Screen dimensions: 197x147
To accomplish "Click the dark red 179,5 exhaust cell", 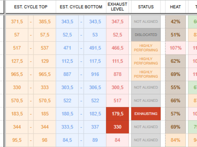I will 118,114.
